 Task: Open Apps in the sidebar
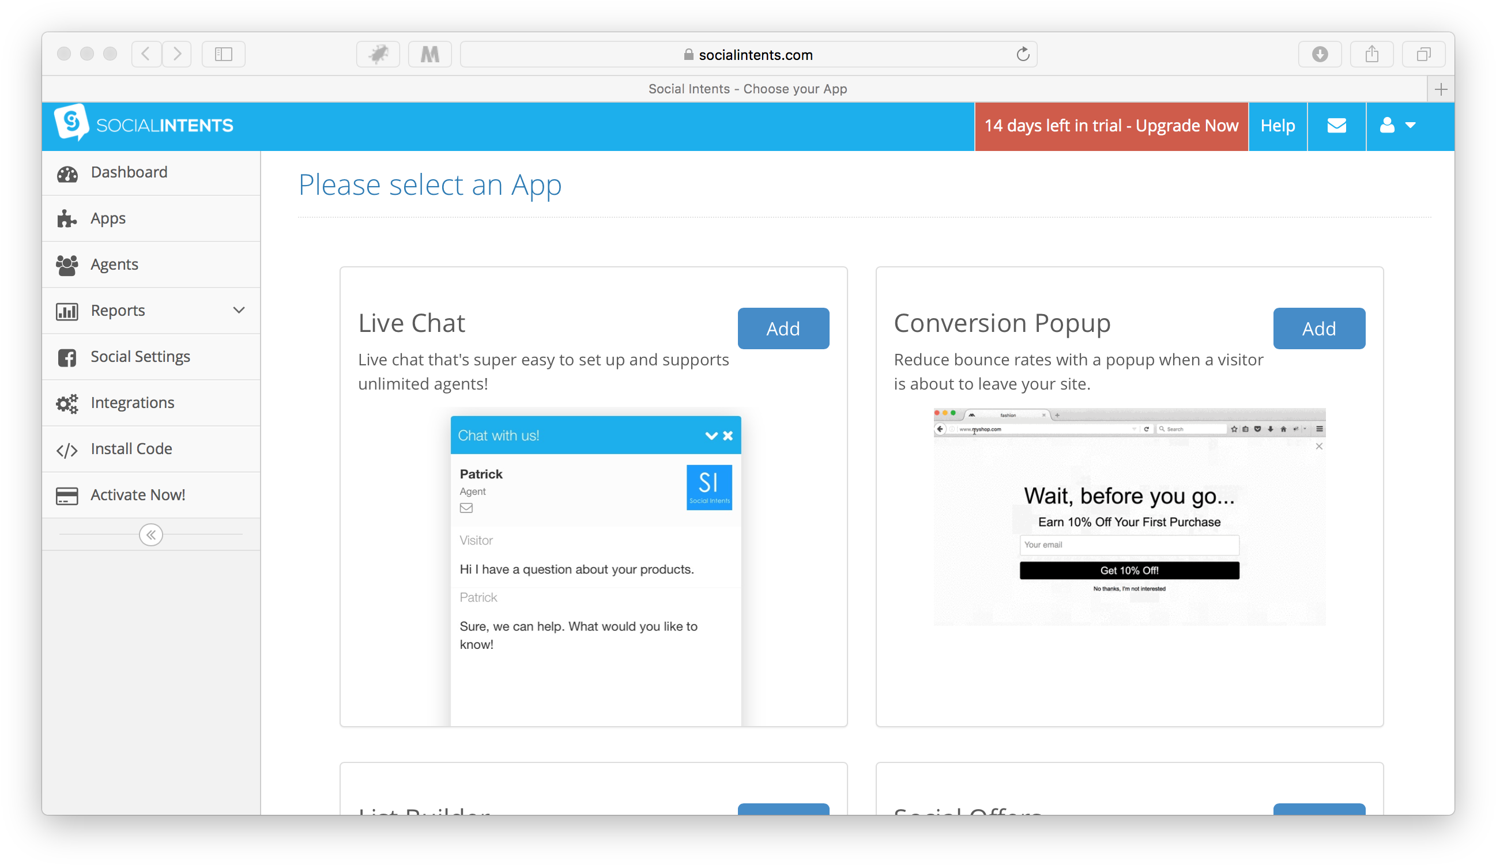pos(151,218)
